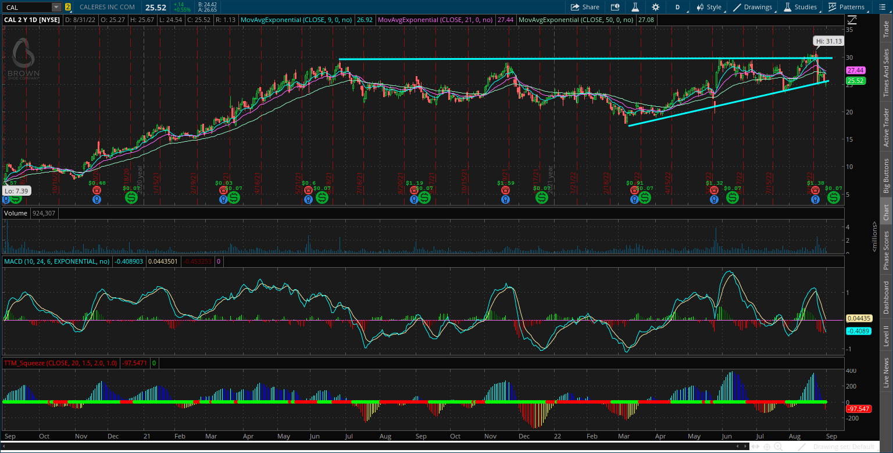Expand the CAL symbol dropdown arrow
Screen dimensions: 893x453
point(56,7)
